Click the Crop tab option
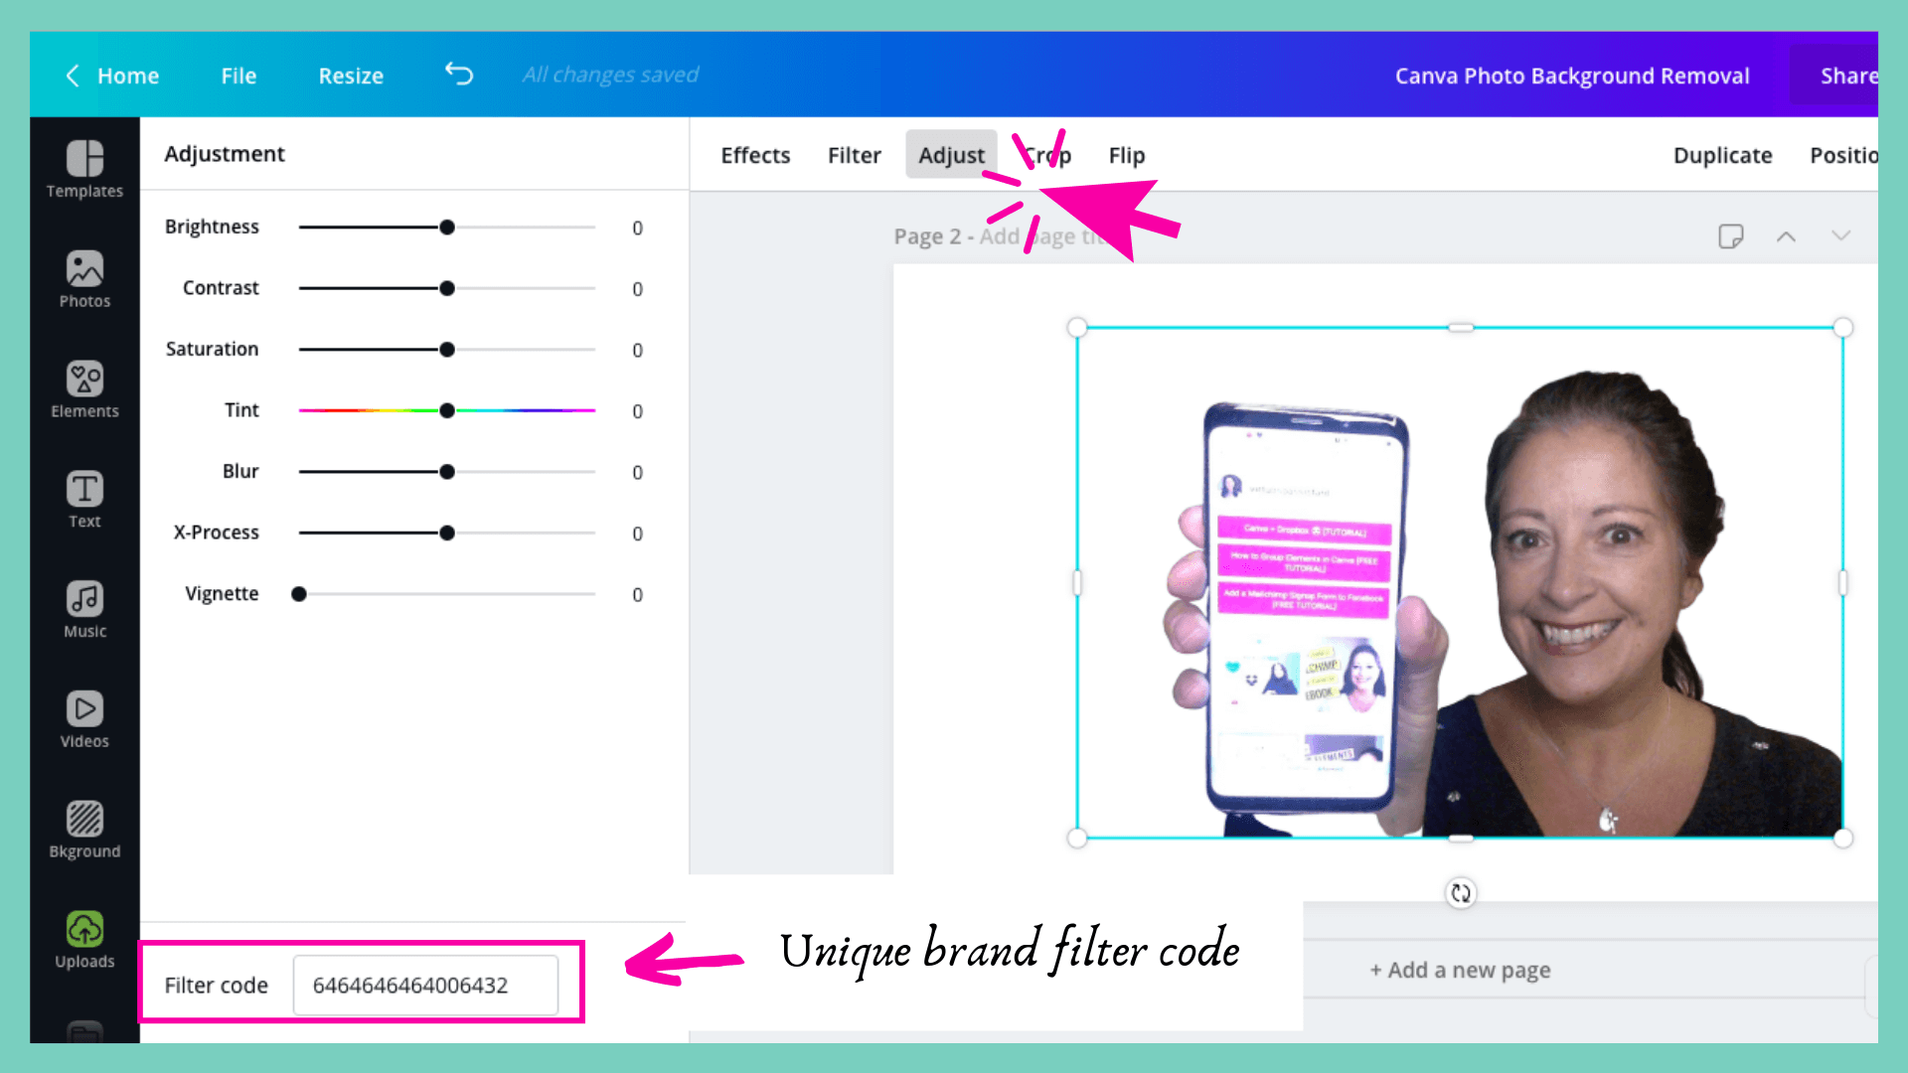Viewport: 1908px width, 1073px height. click(x=1047, y=155)
